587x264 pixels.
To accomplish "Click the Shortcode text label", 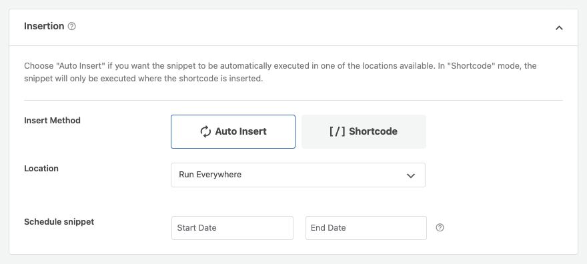I will pyautogui.click(x=373, y=131).
